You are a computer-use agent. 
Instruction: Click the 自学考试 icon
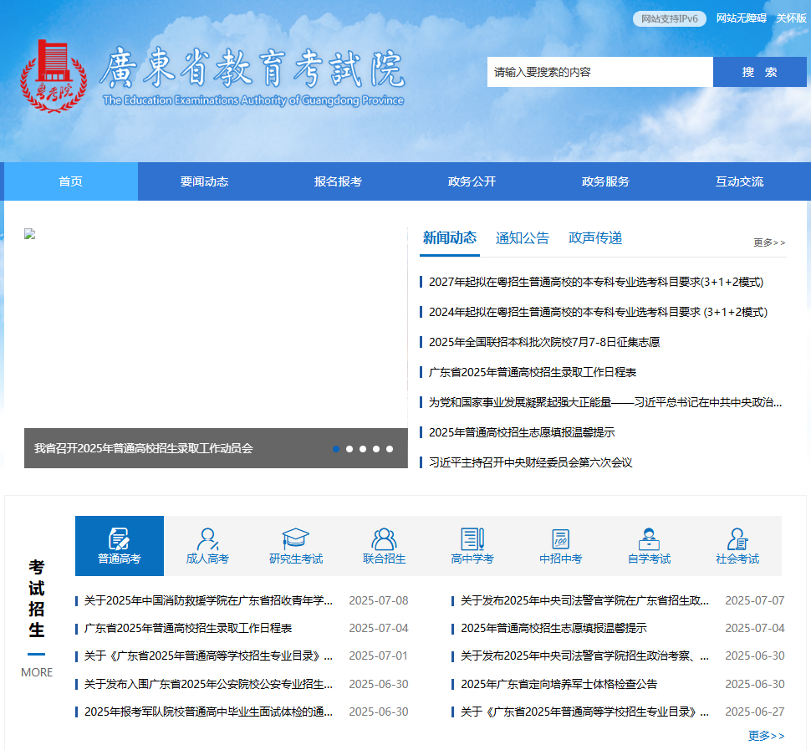(649, 538)
